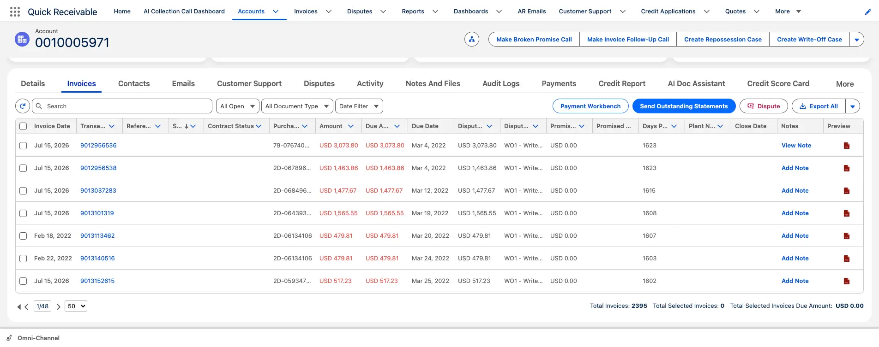This screenshot has height=347, width=879.
Task: Click Make Broken Promise Call
Action: 534,40
